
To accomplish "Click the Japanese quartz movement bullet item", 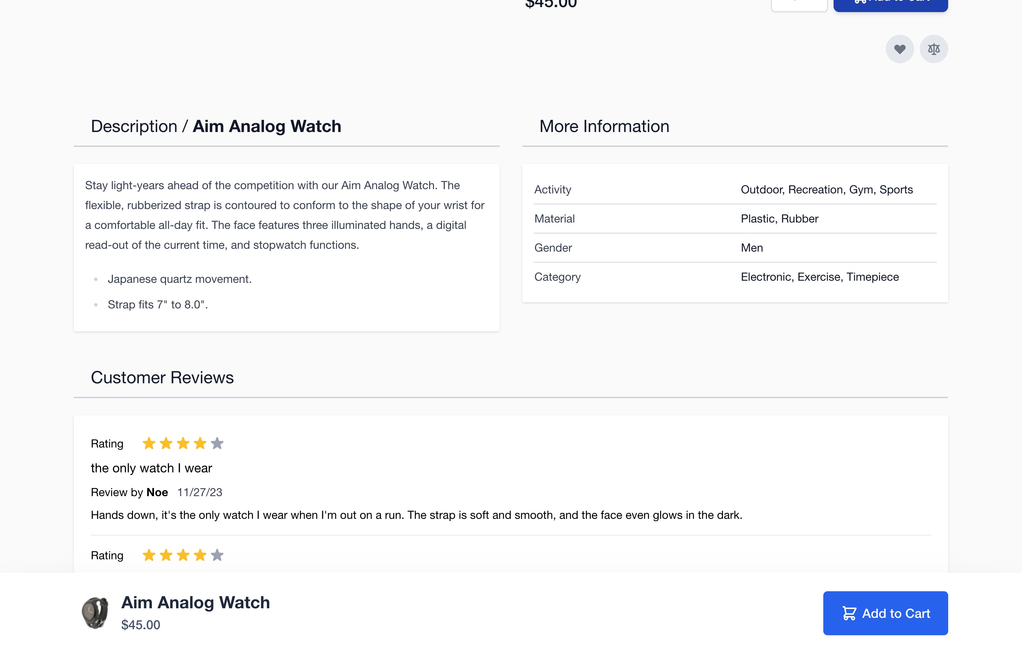I will tap(180, 279).
